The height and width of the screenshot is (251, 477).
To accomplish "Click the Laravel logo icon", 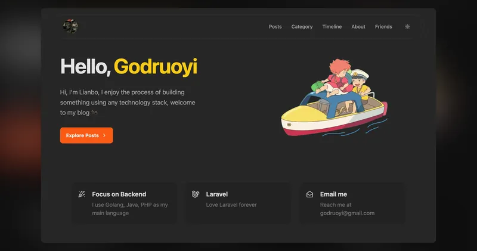I will (x=196, y=194).
